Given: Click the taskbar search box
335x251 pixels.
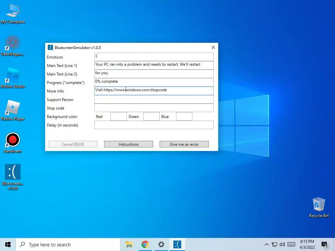Looking at the screenshot, I should pyautogui.click(x=68, y=244).
